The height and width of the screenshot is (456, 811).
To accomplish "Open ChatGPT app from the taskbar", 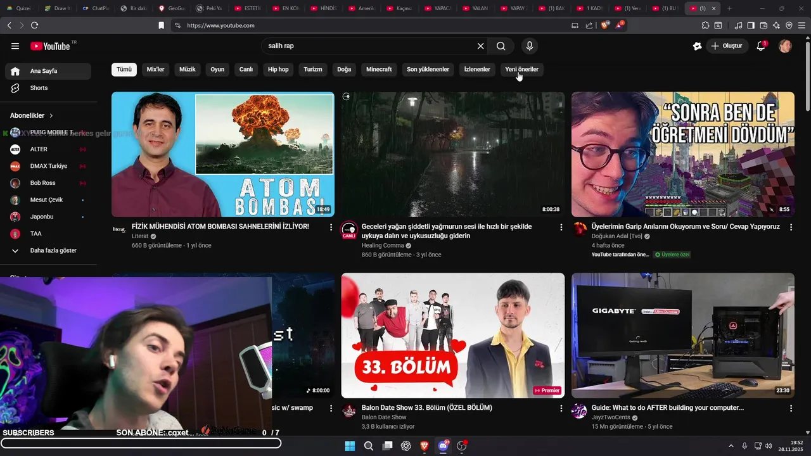I will tap(406, 446).
